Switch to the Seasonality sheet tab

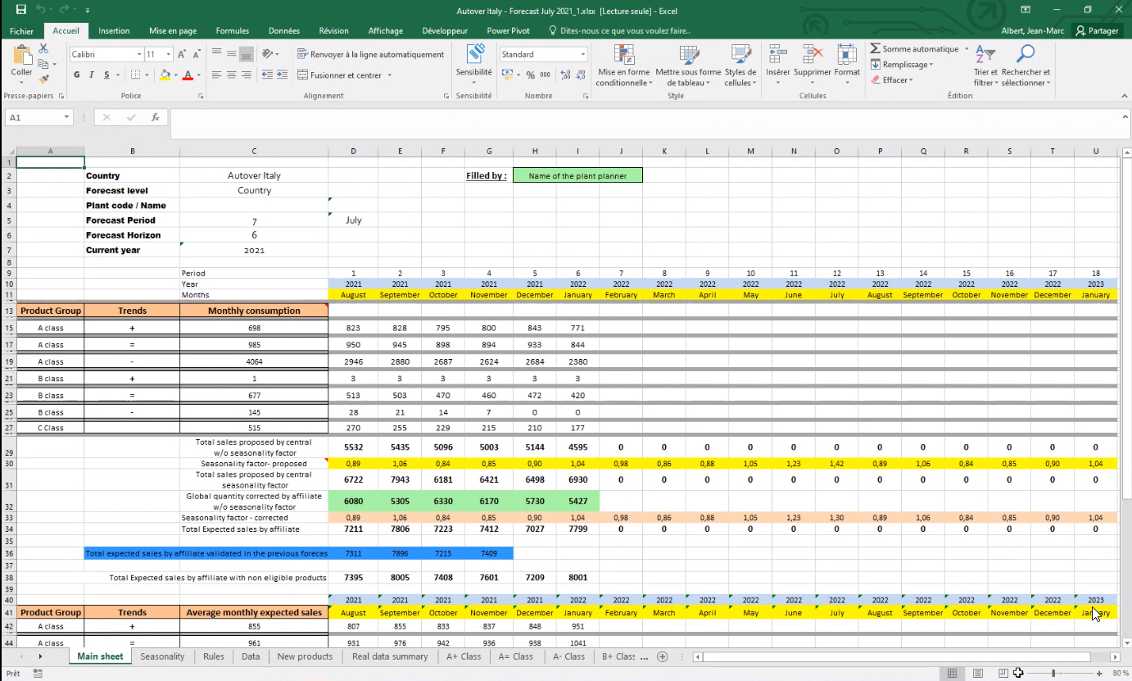pos(162,656)
